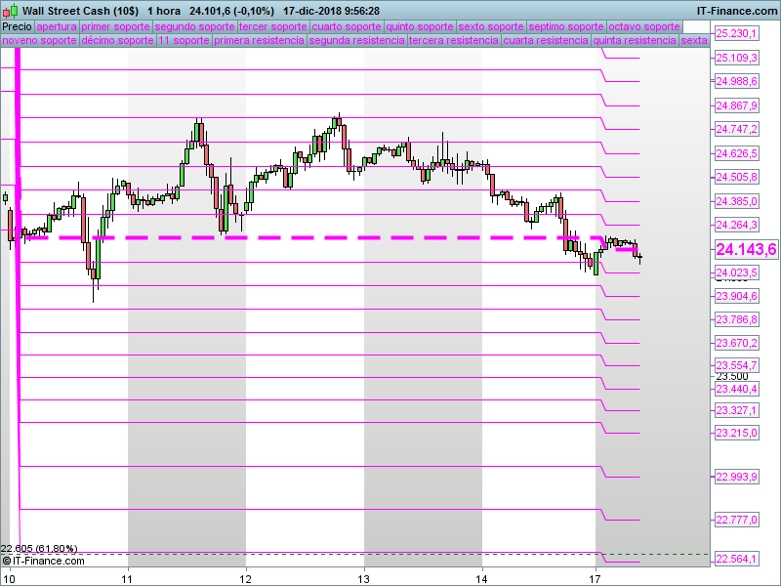781x586 pixels.
Task: Click price level label 22.777,0
Action: (737, 520)
